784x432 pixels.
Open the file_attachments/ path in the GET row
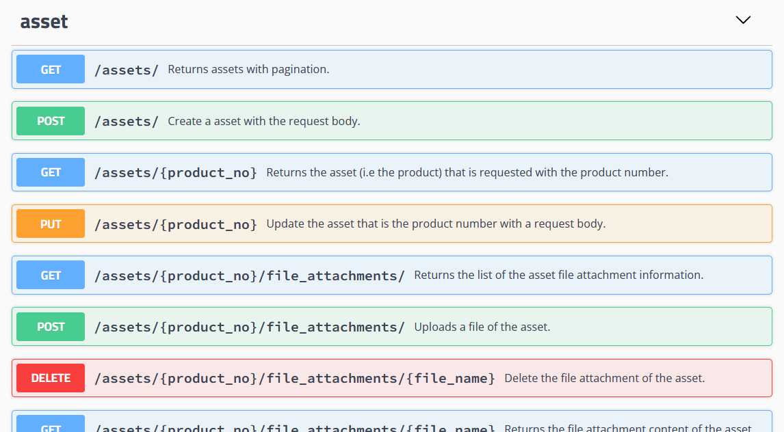pos(249,275)
